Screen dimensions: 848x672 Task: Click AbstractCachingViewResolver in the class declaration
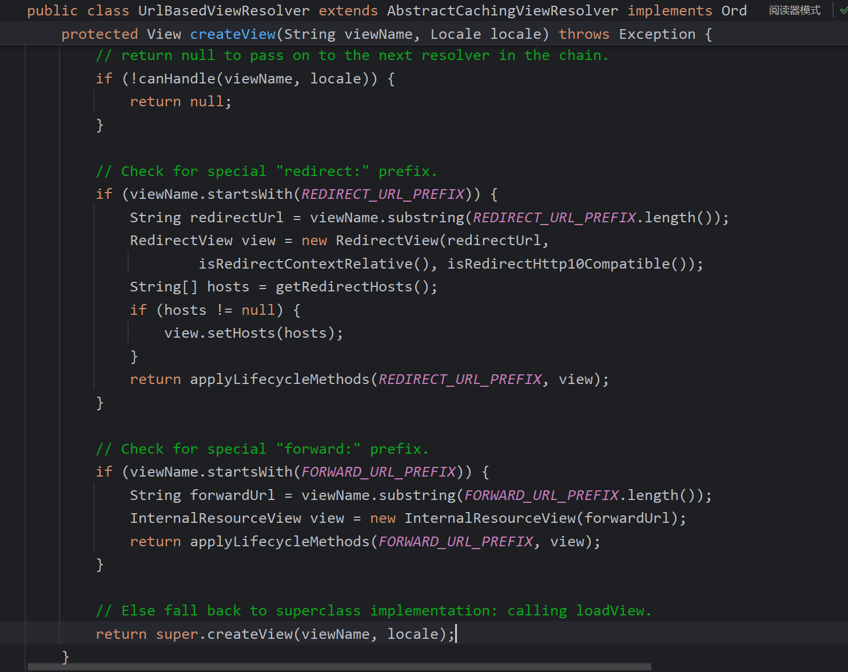click(502, 11)
